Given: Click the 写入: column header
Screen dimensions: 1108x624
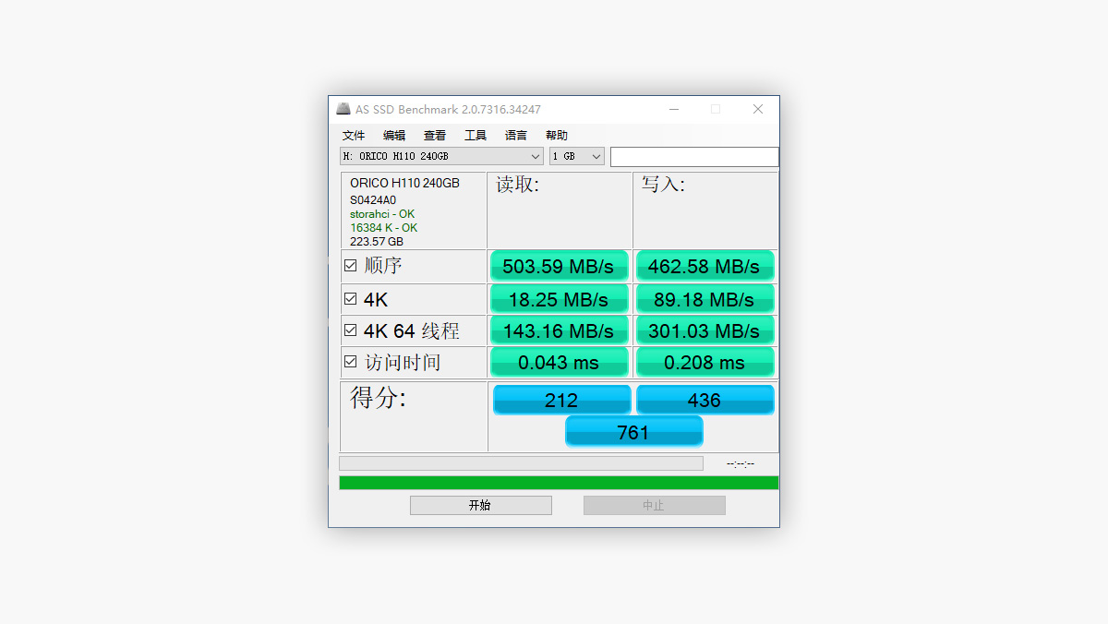Looking at the screenshot, I should 663,185.
